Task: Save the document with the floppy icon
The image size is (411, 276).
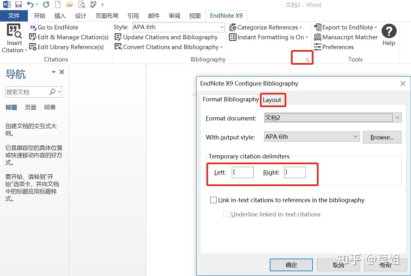Action: coord(18,5)
